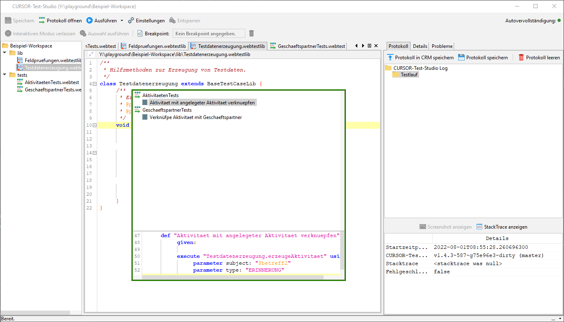Save the log via Protokoll speichern
This screenshot has width=564, height=322.
tap(461, 57)
